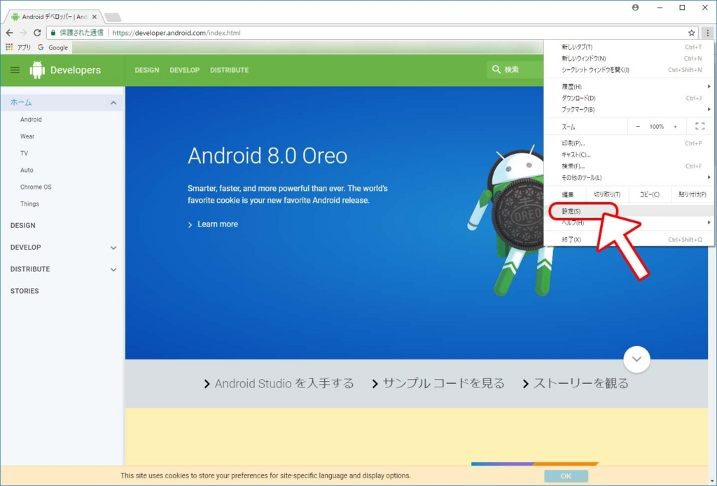The width and height of the screenshot is (717, 486).
Task: Open the Apps grid shortcut in bookmarks bar
Action: pos(18,47)
